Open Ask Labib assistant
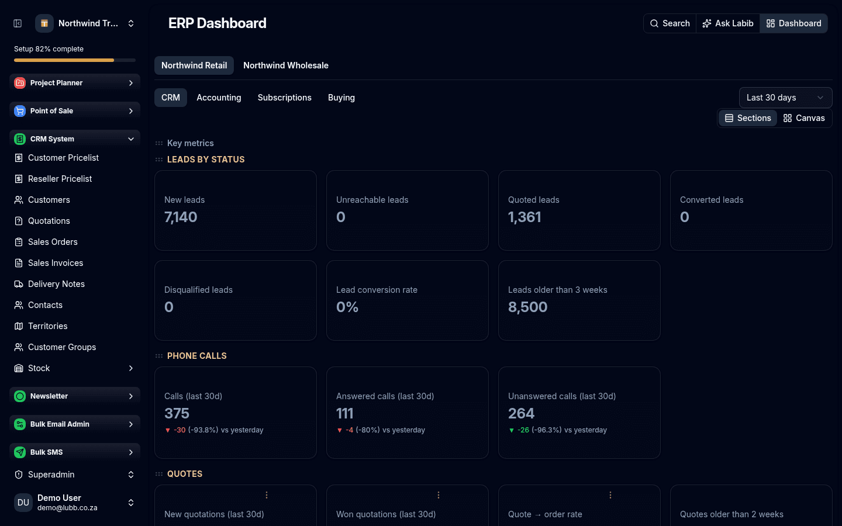Image resolution: width=842 pixels, height=526 pixels. click(x=728, y=23)
